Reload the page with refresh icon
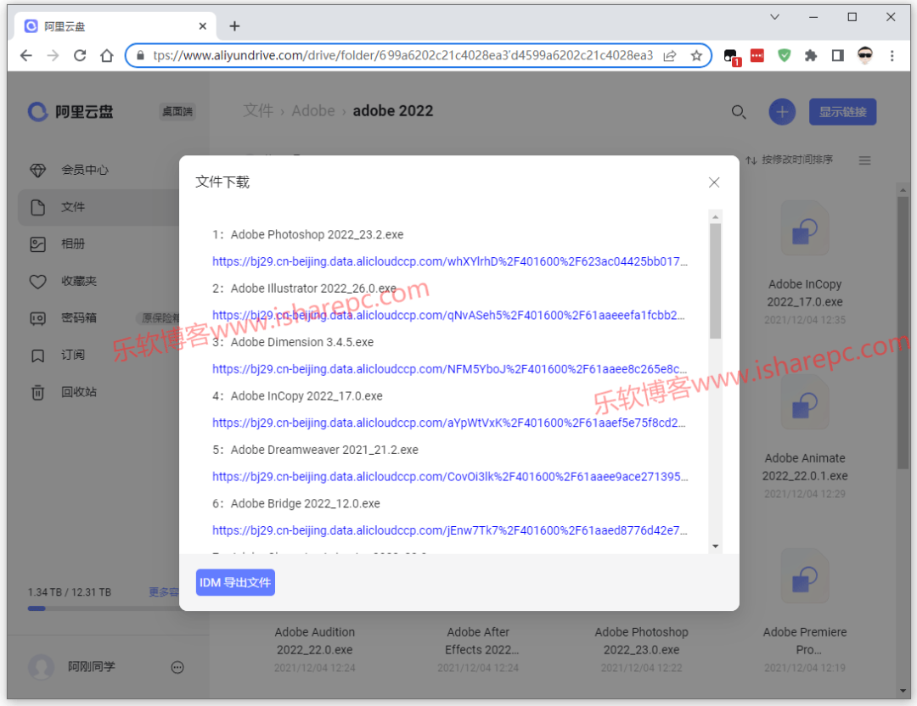This screenshot has height=706, width=917. pyautogui.click(x=80, y=55)
